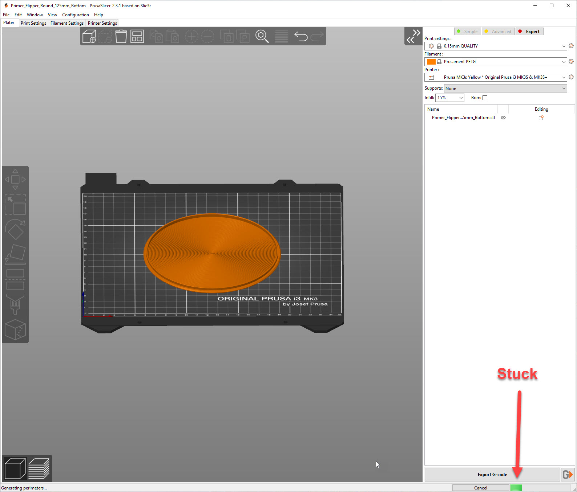
Task: Click the Add instance plus icon
Action: tap(191, 36)
